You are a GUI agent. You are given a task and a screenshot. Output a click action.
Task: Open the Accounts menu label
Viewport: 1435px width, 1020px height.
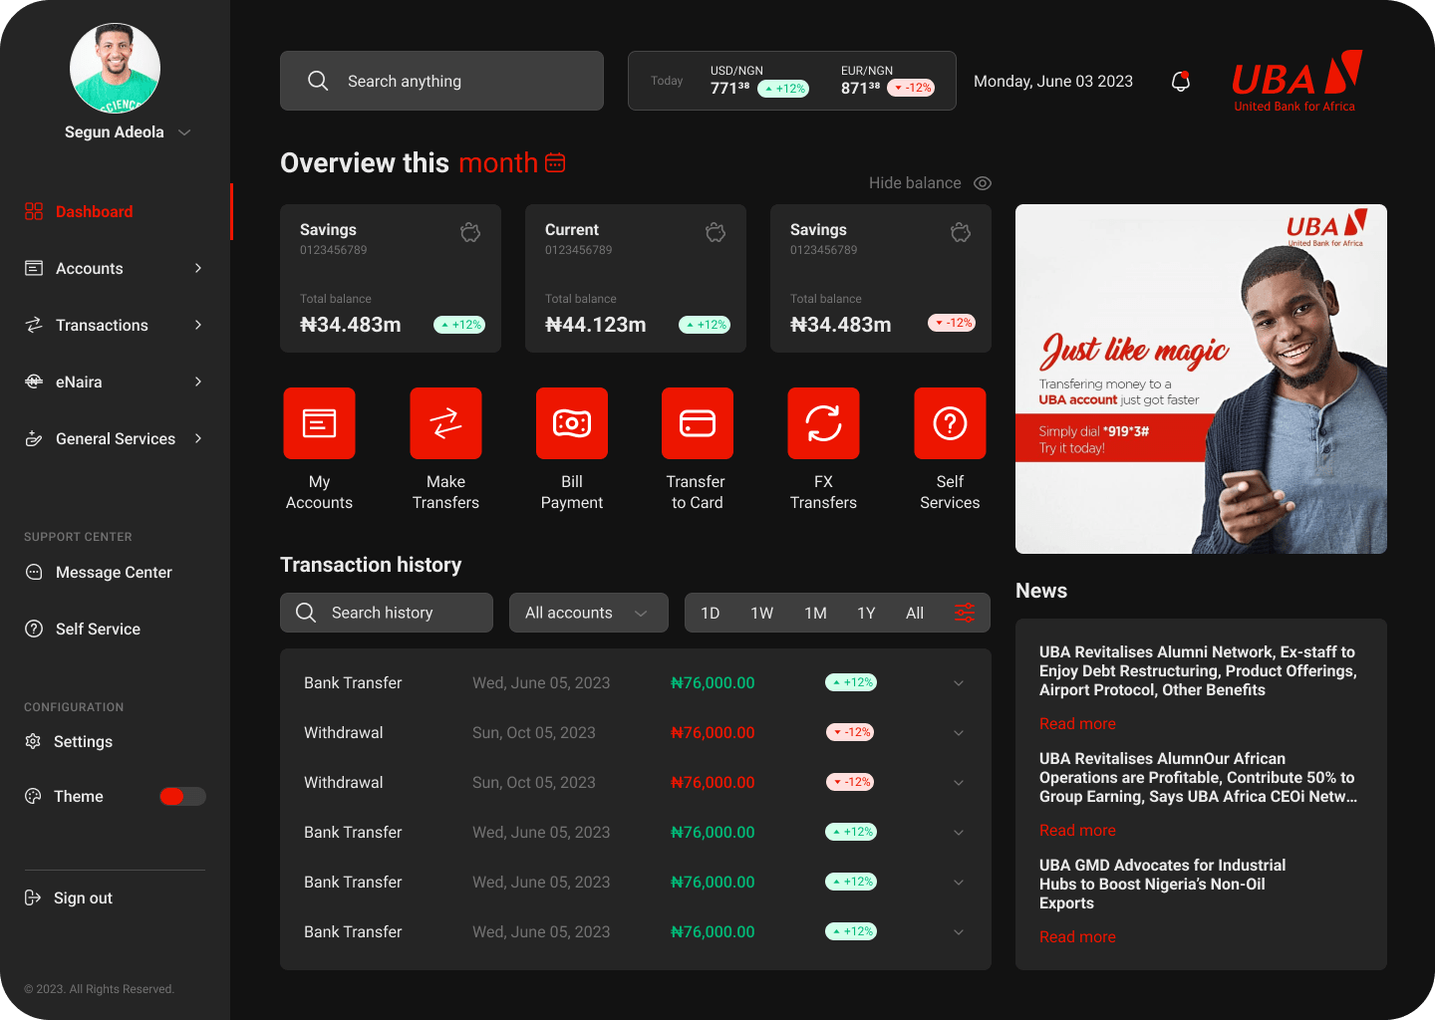[90, 268]
